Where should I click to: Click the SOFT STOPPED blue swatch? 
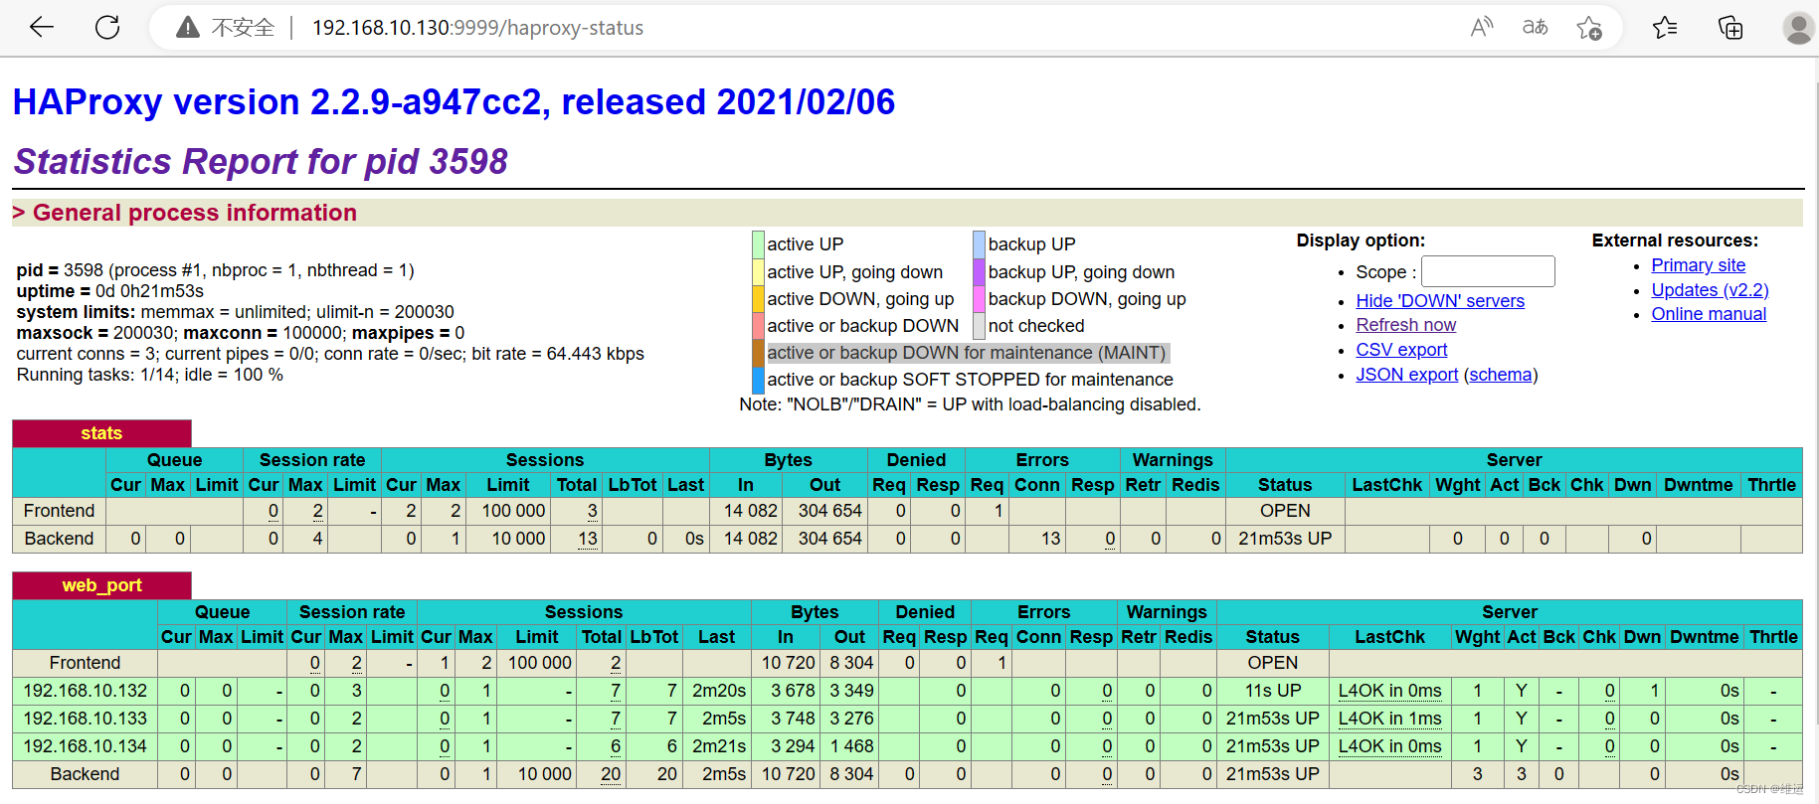[758, 380]
